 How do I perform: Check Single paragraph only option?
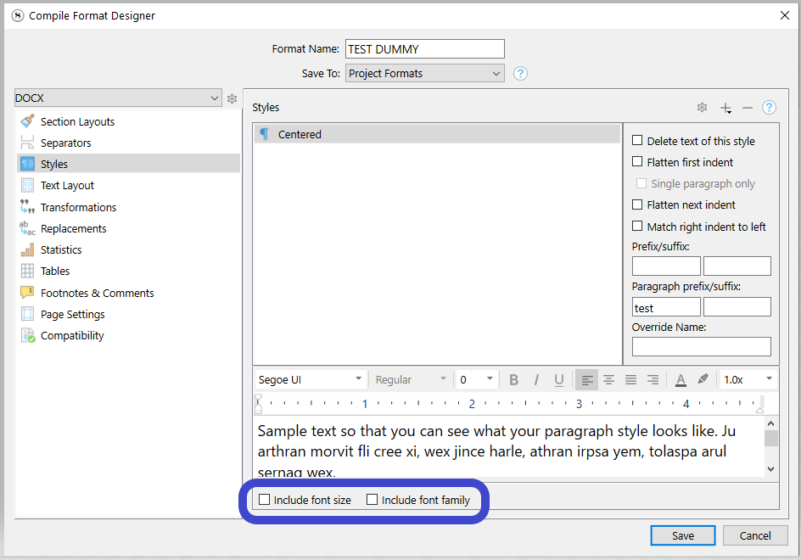(641, 183)
